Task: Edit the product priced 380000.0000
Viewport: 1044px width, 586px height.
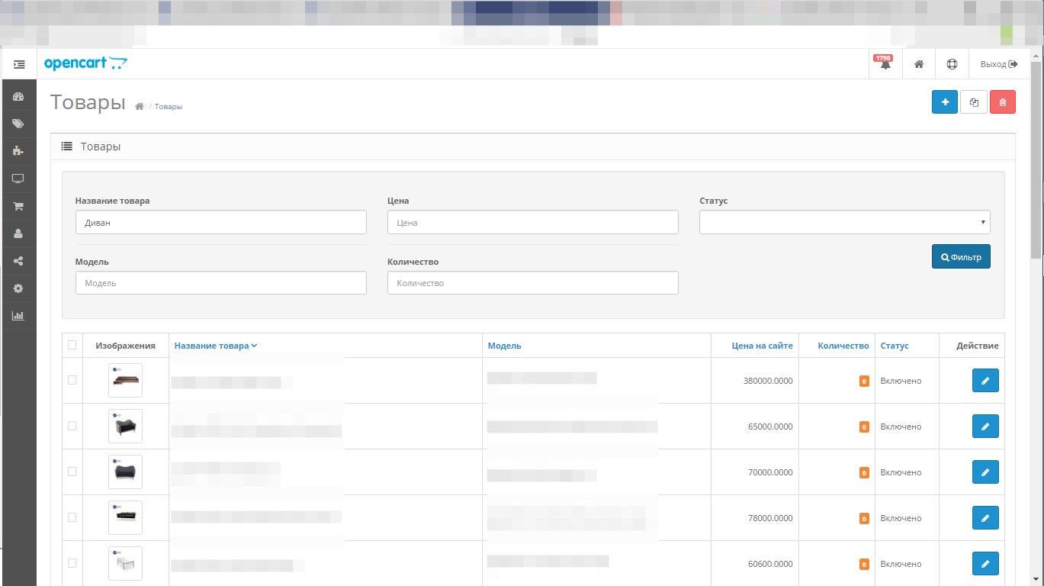Action: (985, 381)
